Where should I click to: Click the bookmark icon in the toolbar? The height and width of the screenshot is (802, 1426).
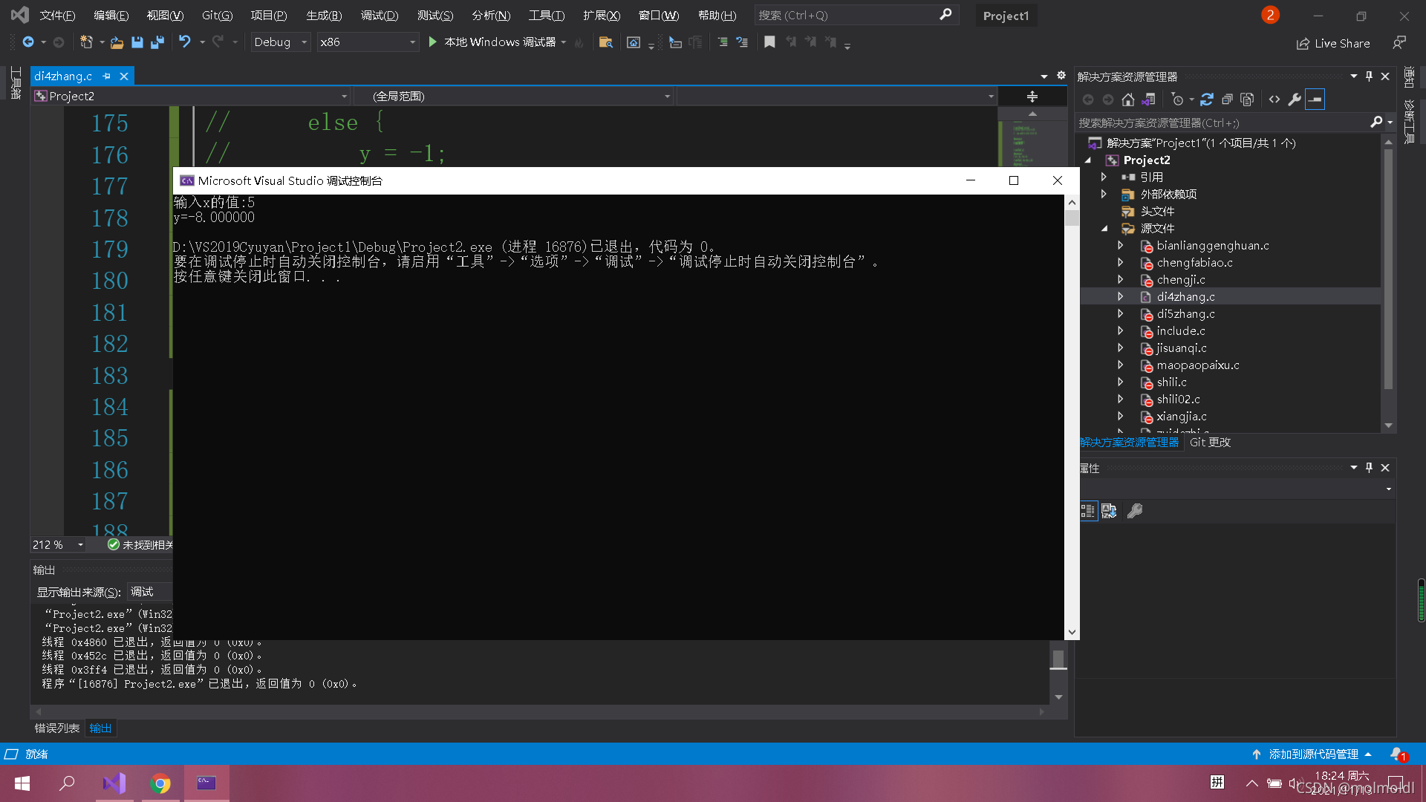click(x=769, y=42)
